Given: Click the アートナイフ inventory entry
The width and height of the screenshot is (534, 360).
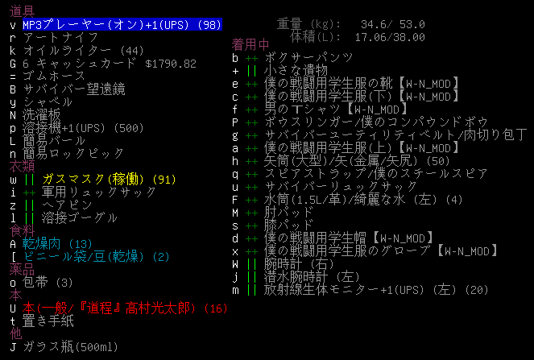Looking at the screenshot, I should (x=60, y=38).
